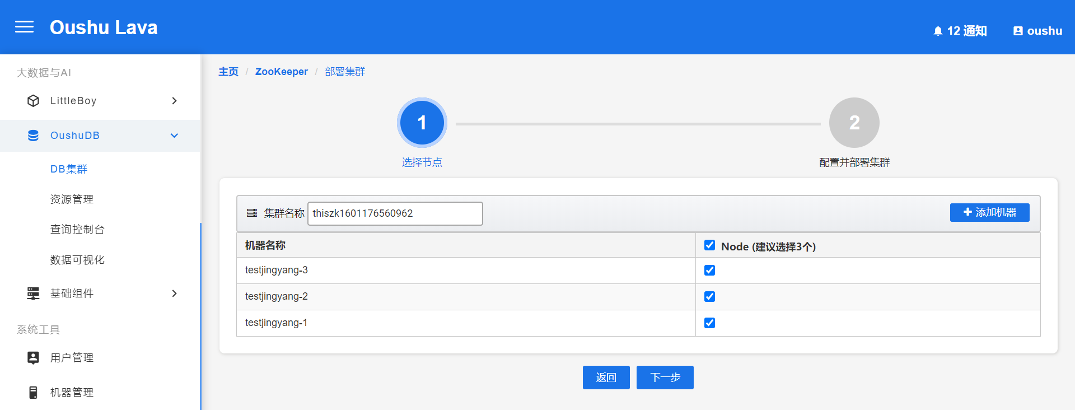Click the 用户管理 user icon
1075x410 pixels.
[34, 358]
